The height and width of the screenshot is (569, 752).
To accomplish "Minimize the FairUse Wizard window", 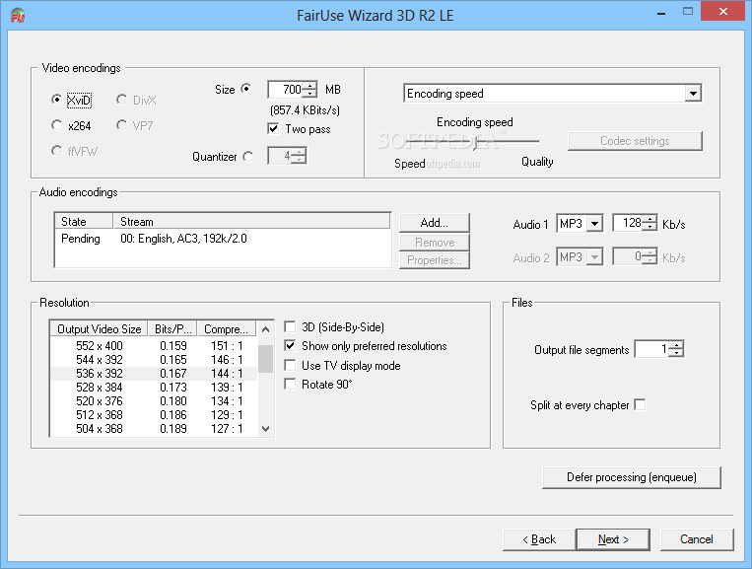I will pyautogui.click(x=661, y=12).
